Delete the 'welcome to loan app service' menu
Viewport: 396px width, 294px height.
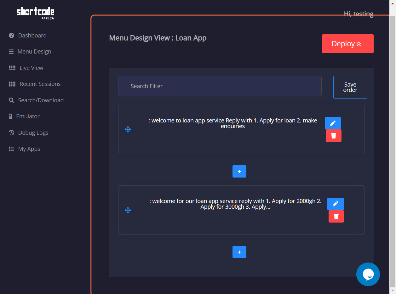(334, 136)
